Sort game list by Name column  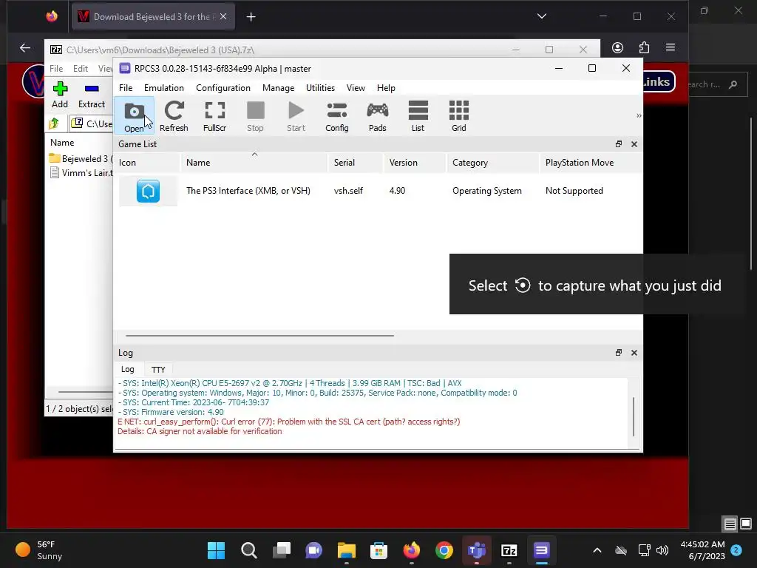[x=254, y=163]
